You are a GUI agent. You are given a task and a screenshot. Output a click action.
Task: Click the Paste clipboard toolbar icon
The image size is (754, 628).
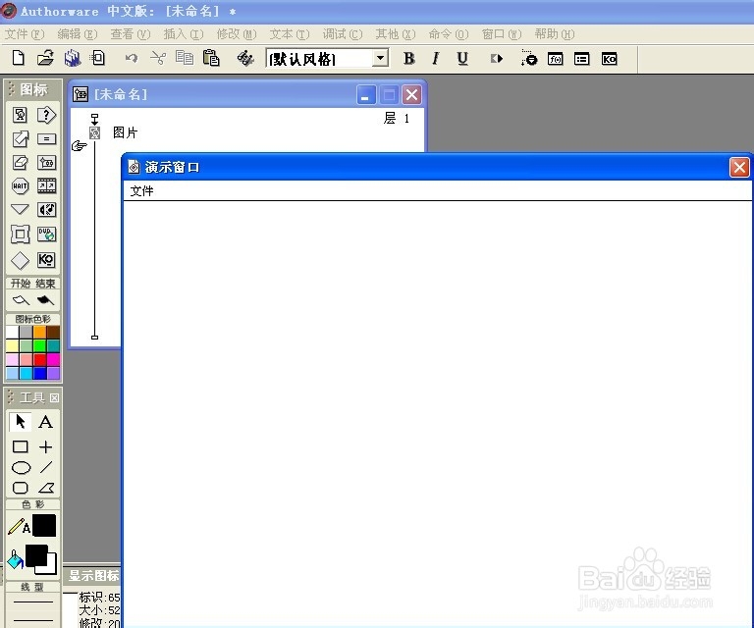211,58
